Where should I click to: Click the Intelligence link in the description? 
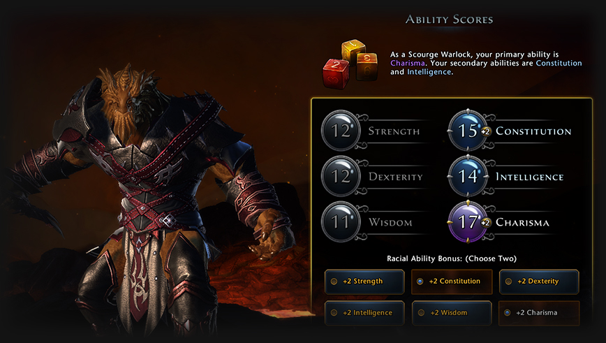[x=429, y=72]
